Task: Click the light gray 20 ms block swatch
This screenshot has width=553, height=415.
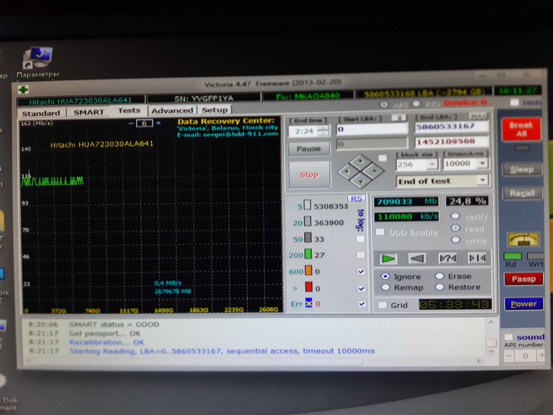Action: point(308,221)
